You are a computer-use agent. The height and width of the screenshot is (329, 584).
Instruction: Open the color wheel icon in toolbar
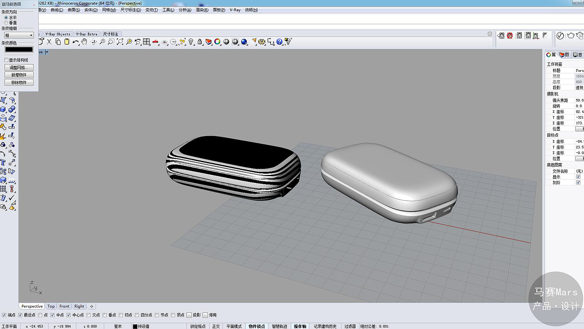(x=217, y=42)
